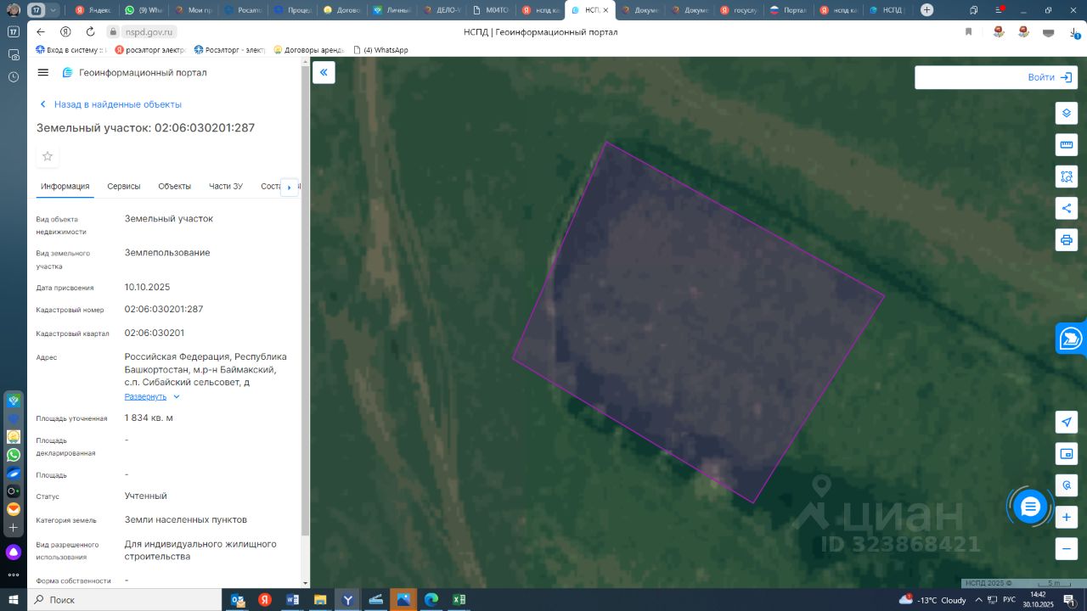Add the land plot to favorites star
Viewport: 1087px width, 611px height.
point(48,156)
